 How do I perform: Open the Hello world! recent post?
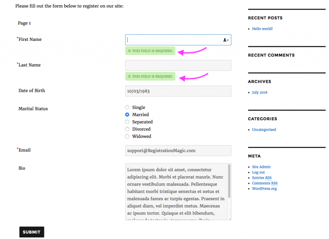[x=262, y=29]
